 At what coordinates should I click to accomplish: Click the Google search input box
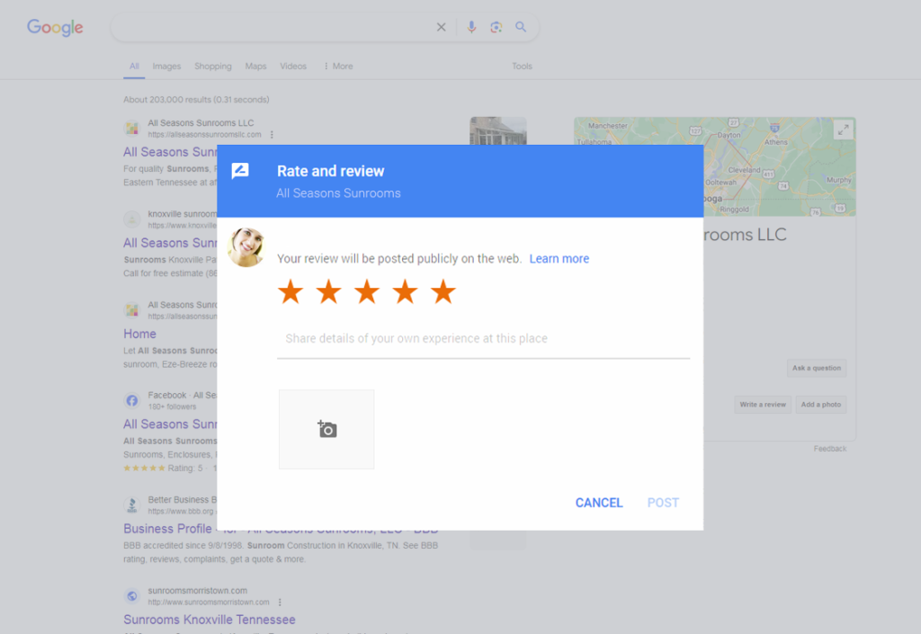(x=273, y=27)
